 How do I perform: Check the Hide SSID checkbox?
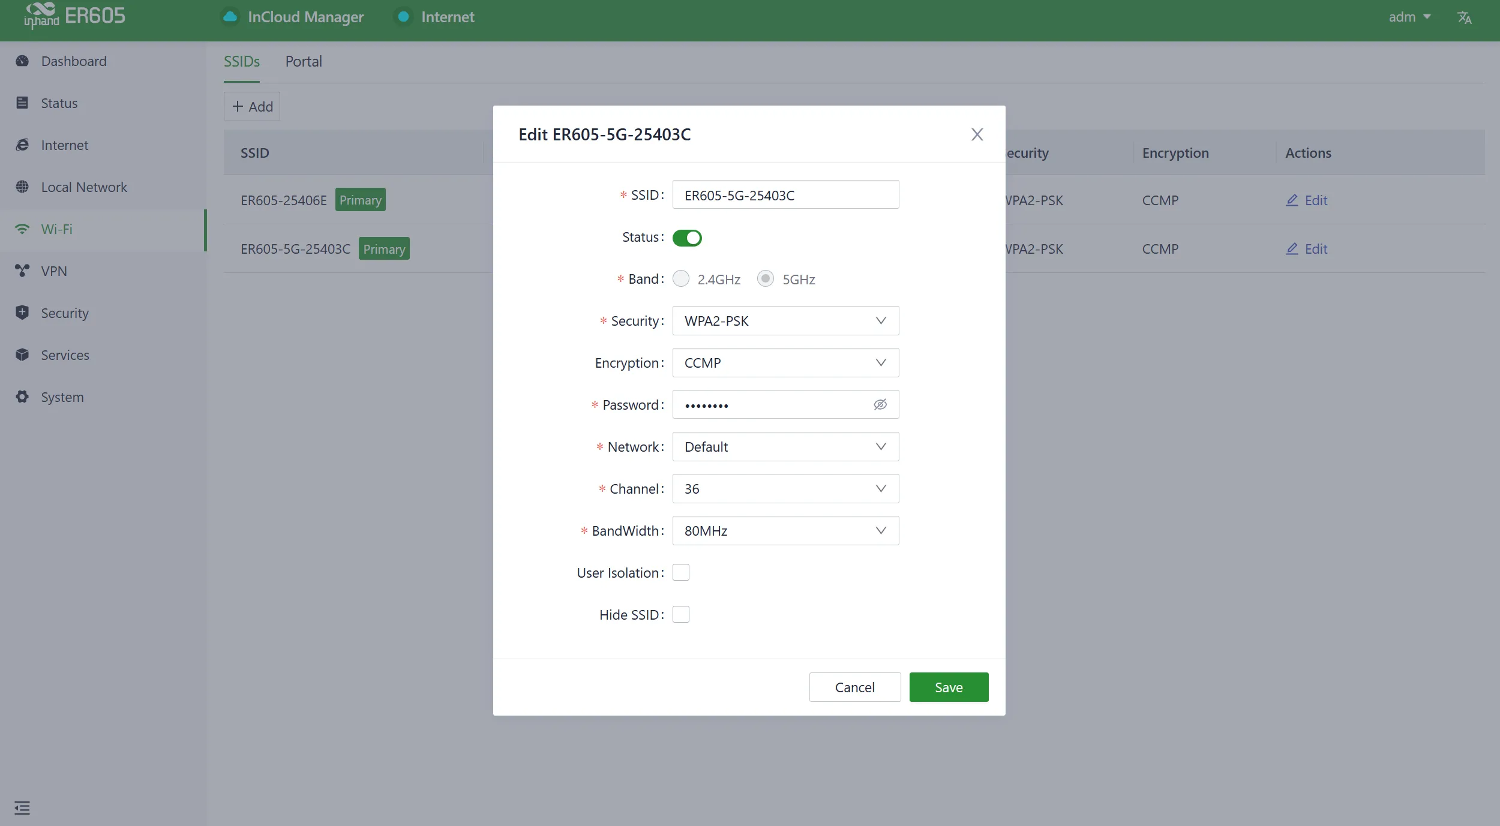coord(681,615)
